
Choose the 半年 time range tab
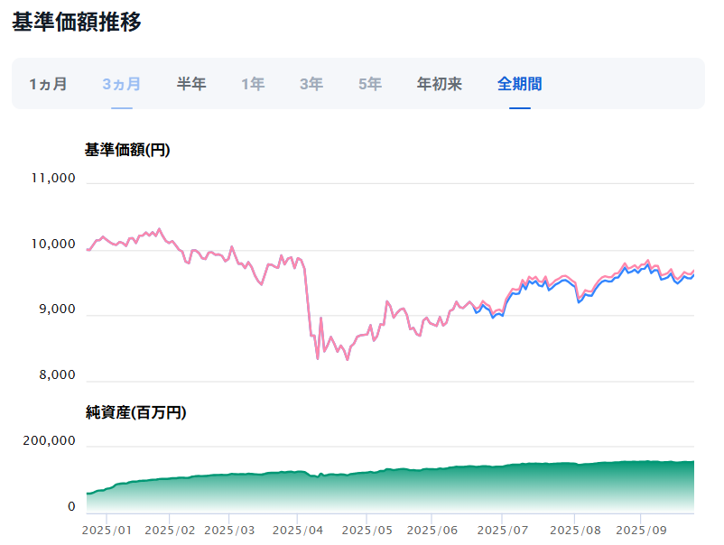(191, 84)
